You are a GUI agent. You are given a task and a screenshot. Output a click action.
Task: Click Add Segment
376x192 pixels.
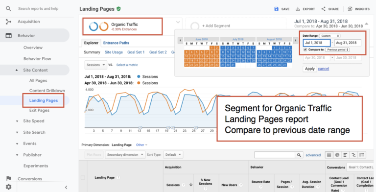click(x=216, y=25)
